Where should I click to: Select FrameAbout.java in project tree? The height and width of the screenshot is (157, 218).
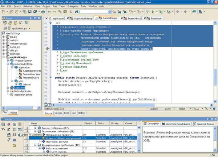tap(32, 74)
